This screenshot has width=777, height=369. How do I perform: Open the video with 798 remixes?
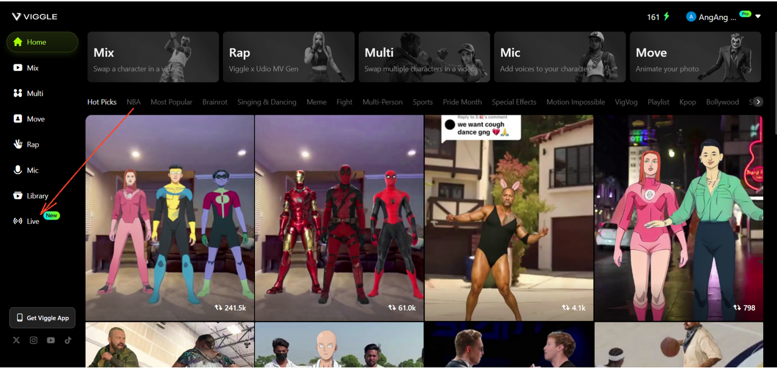(x=679, y=218)
